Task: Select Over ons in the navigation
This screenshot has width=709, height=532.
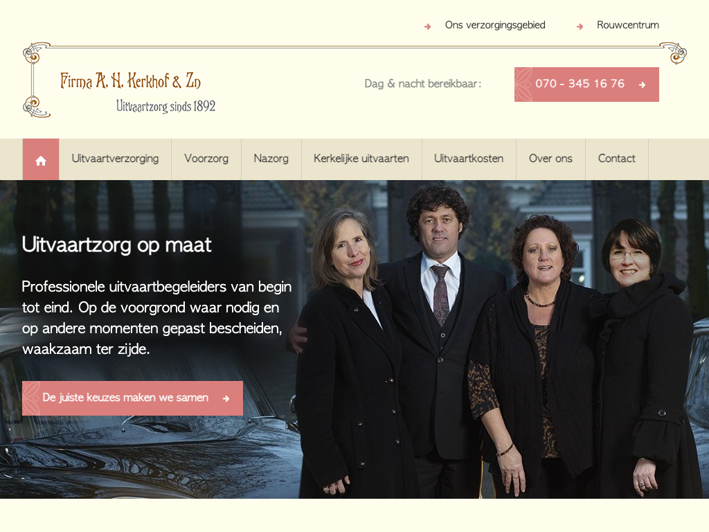Action: pos(550,159)
